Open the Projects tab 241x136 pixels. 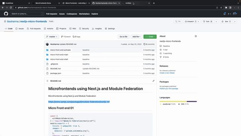tap(61, 29)
